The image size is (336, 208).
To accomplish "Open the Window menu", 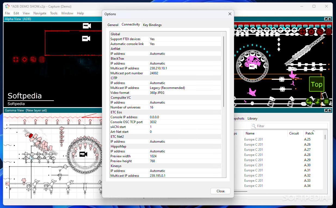I will point(67,13).
